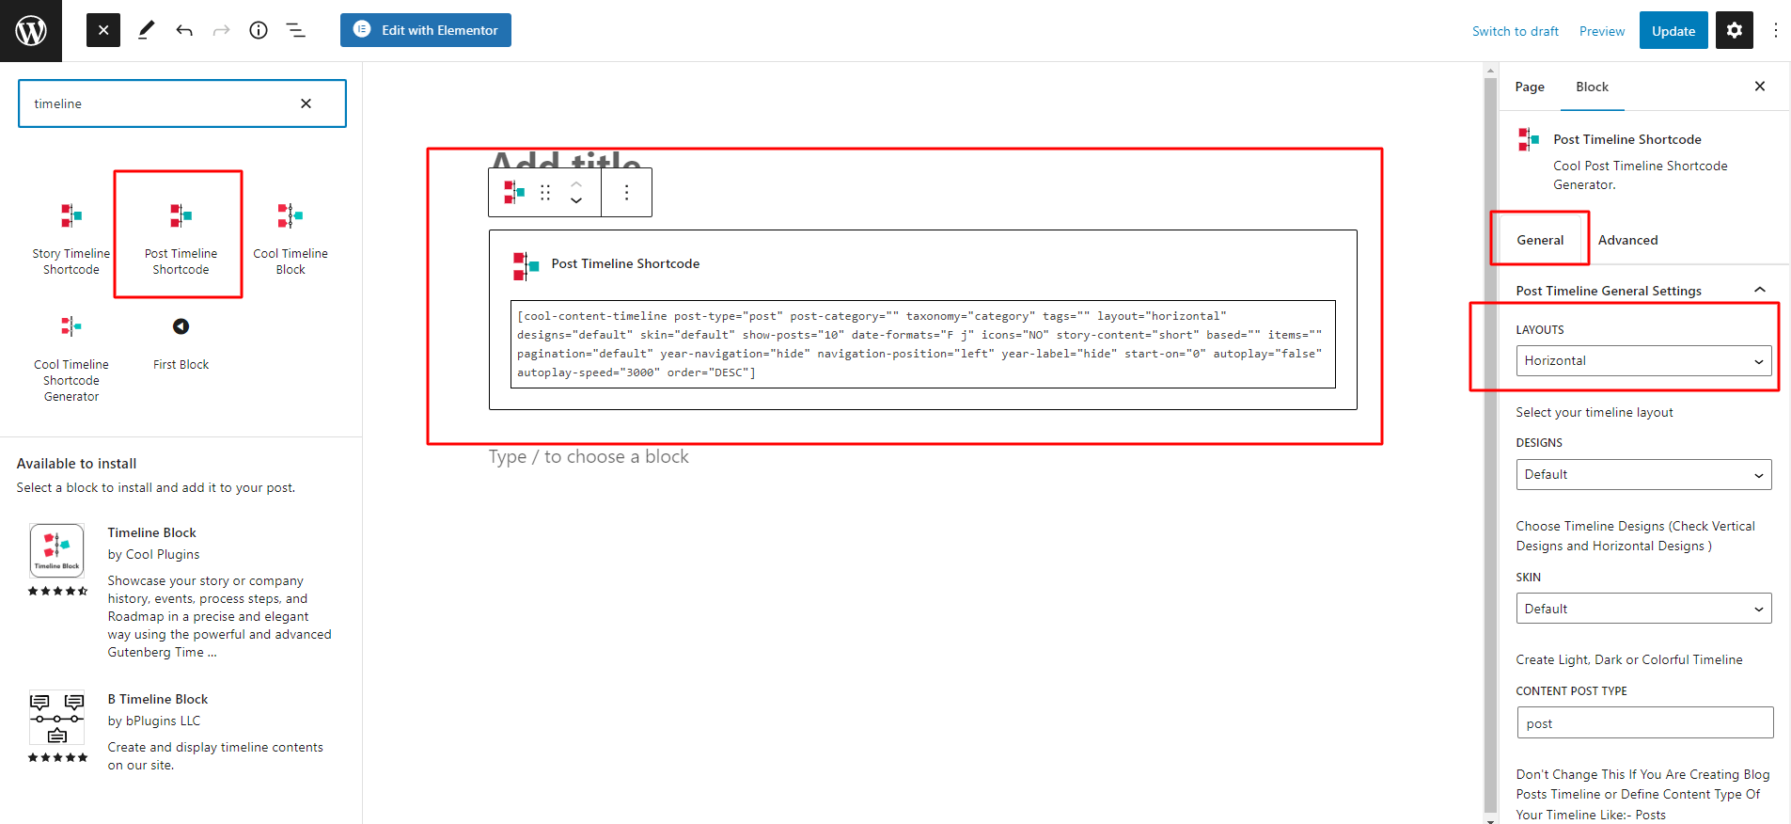Screen dimensions: 1791x824
Task: Undo the last change
Action: (184, 30)
